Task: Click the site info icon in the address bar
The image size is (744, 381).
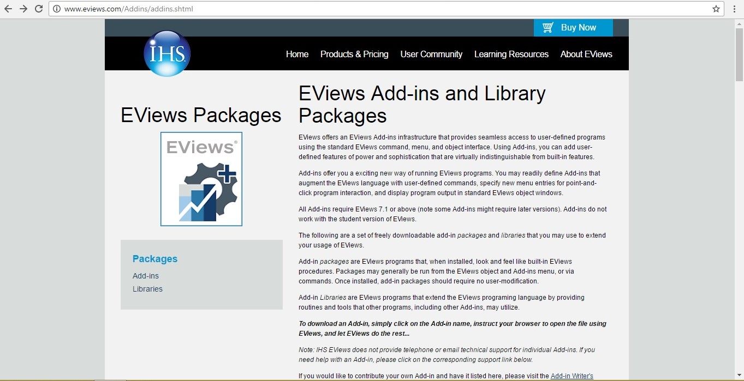Action: coord(57,9)
